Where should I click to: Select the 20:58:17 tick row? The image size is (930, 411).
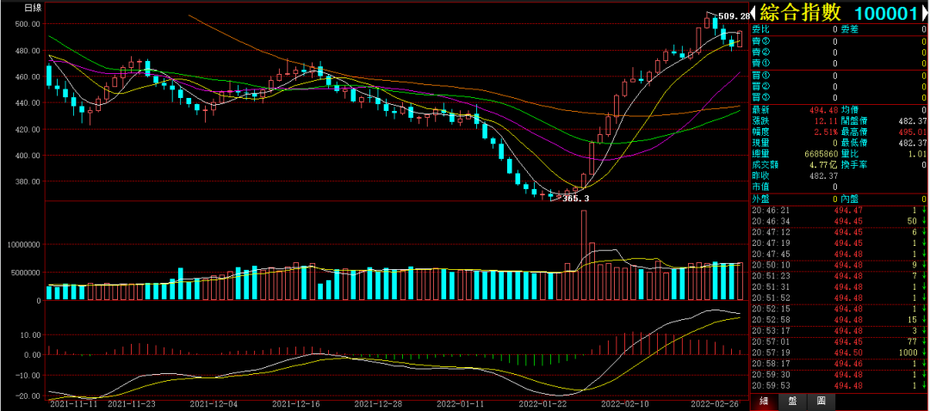click(x=839, y=364)
